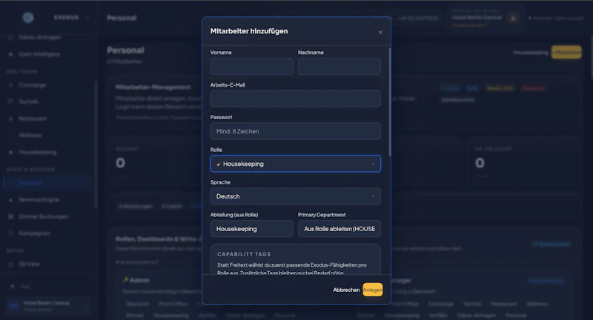
Task: Open the Hotel Berlin Central account switcher
Action: (x=47, y=306)
